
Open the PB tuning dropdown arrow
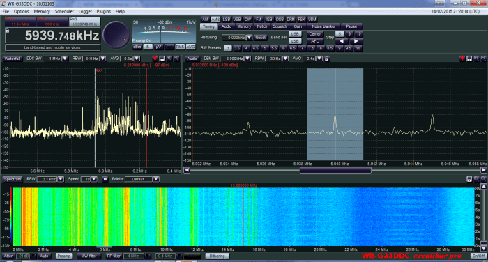coord(250,38)
